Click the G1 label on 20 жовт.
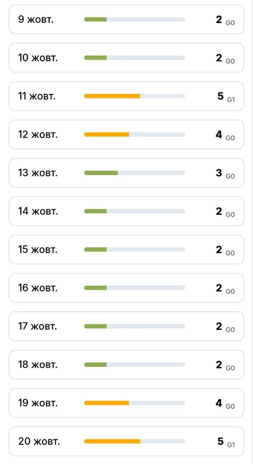Viewport: 253px width, 464px height. coord(231,445)
